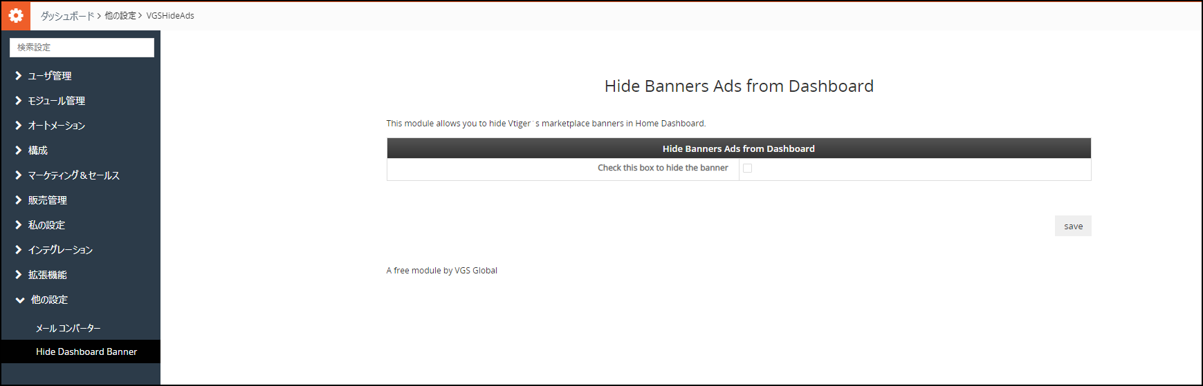Screen dimensions: 1203x386
Task: Expand the 販売管理 section
Action: (x=47, y=200)
